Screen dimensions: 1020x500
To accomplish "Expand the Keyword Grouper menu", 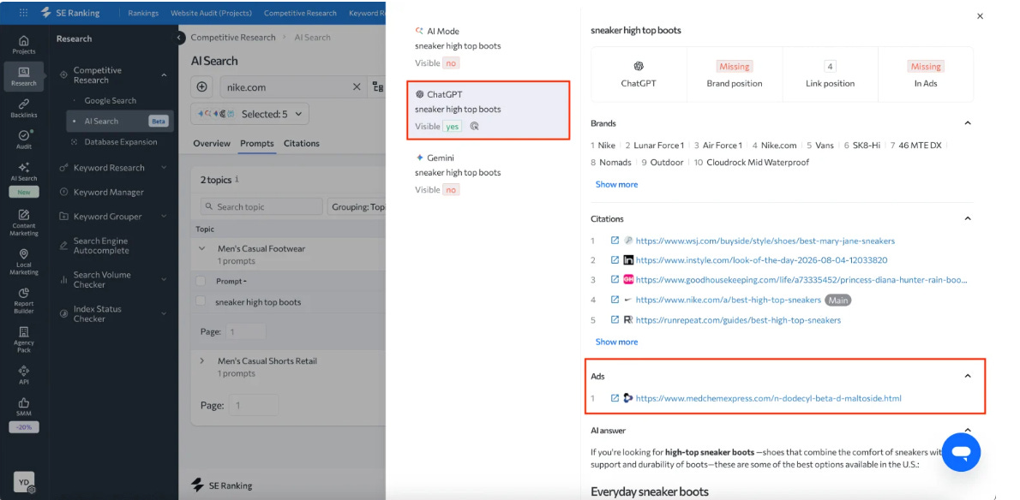I will pos(164,217).
